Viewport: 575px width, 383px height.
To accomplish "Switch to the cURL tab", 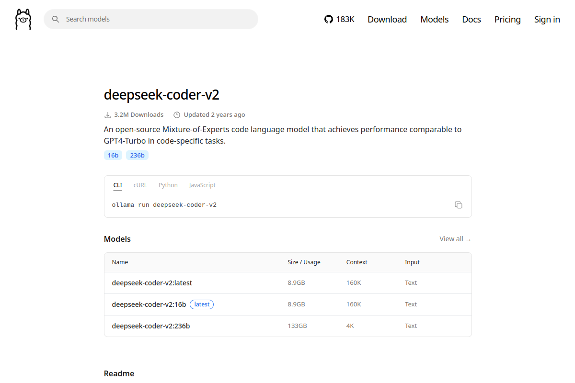I will [x=140, y=185].
